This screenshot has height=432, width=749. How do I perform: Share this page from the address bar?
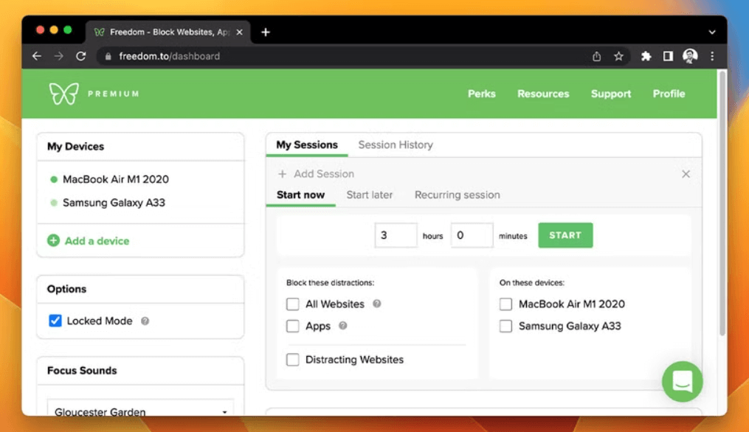pos(597,56)
